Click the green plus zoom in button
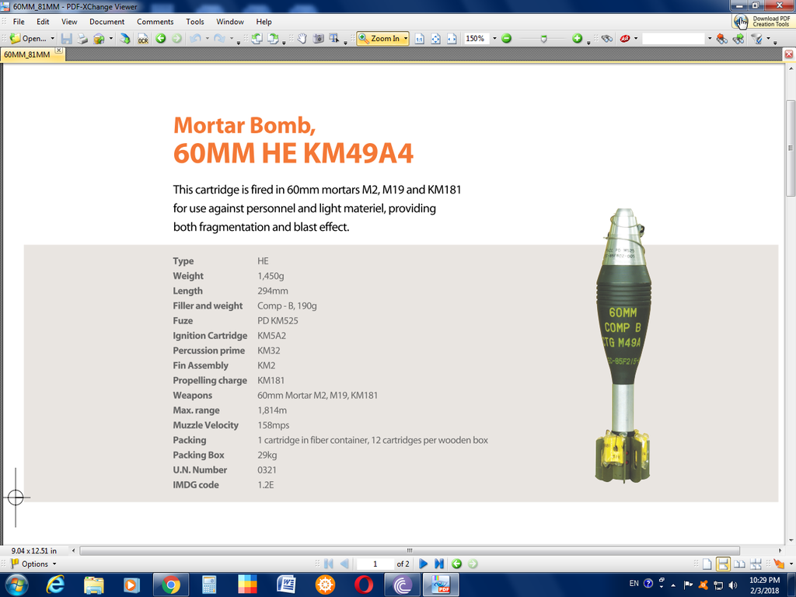 click(578, 39)
